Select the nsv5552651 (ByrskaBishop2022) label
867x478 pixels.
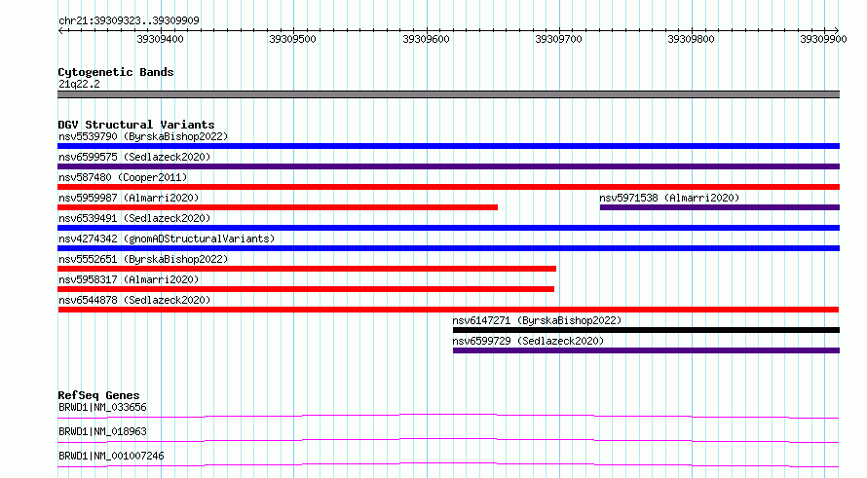point(143,259)
